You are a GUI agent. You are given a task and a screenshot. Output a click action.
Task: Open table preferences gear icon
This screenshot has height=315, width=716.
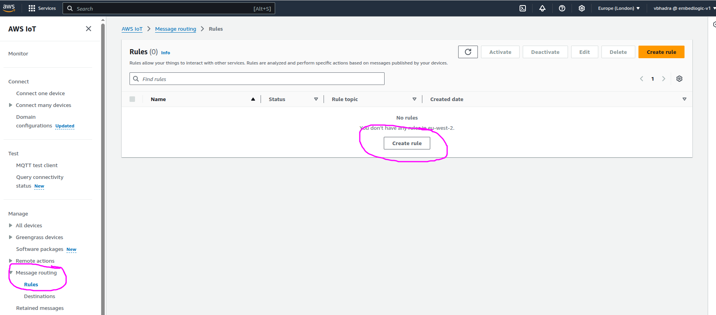679,79
